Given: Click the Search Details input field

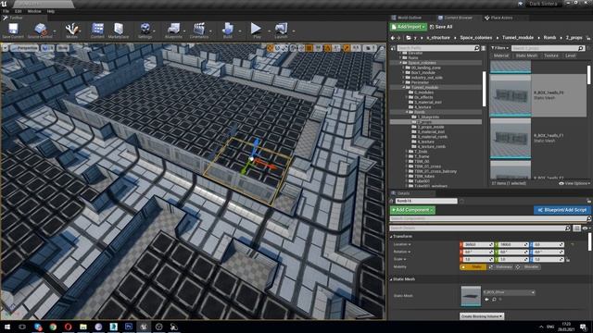Looking at the screenshot, I should pyautogui.click(x=480, y=228).
